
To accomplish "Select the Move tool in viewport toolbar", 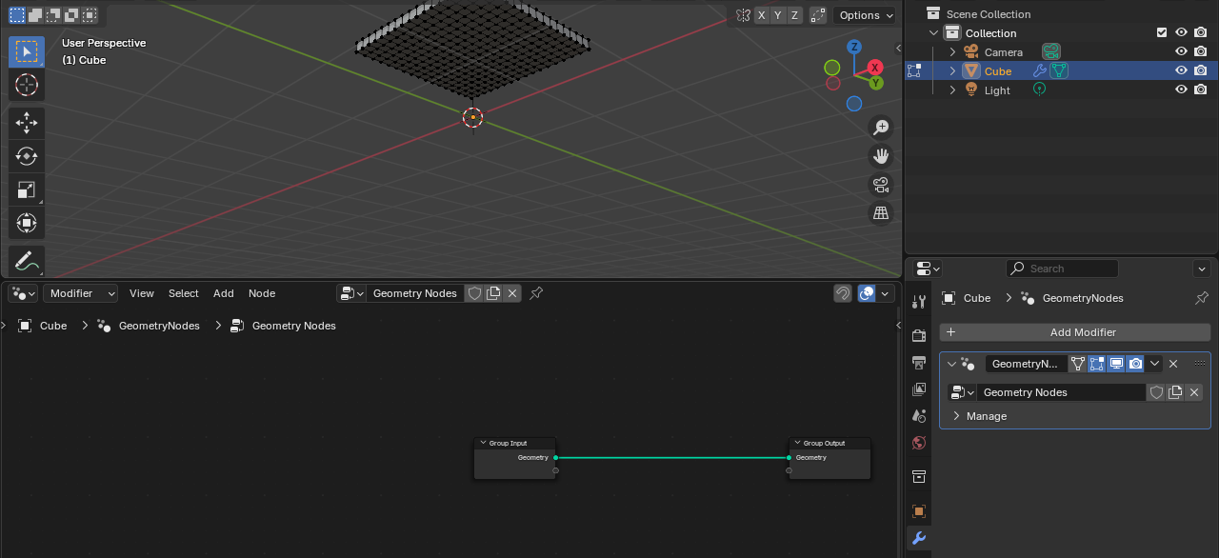I will [26, 122].
